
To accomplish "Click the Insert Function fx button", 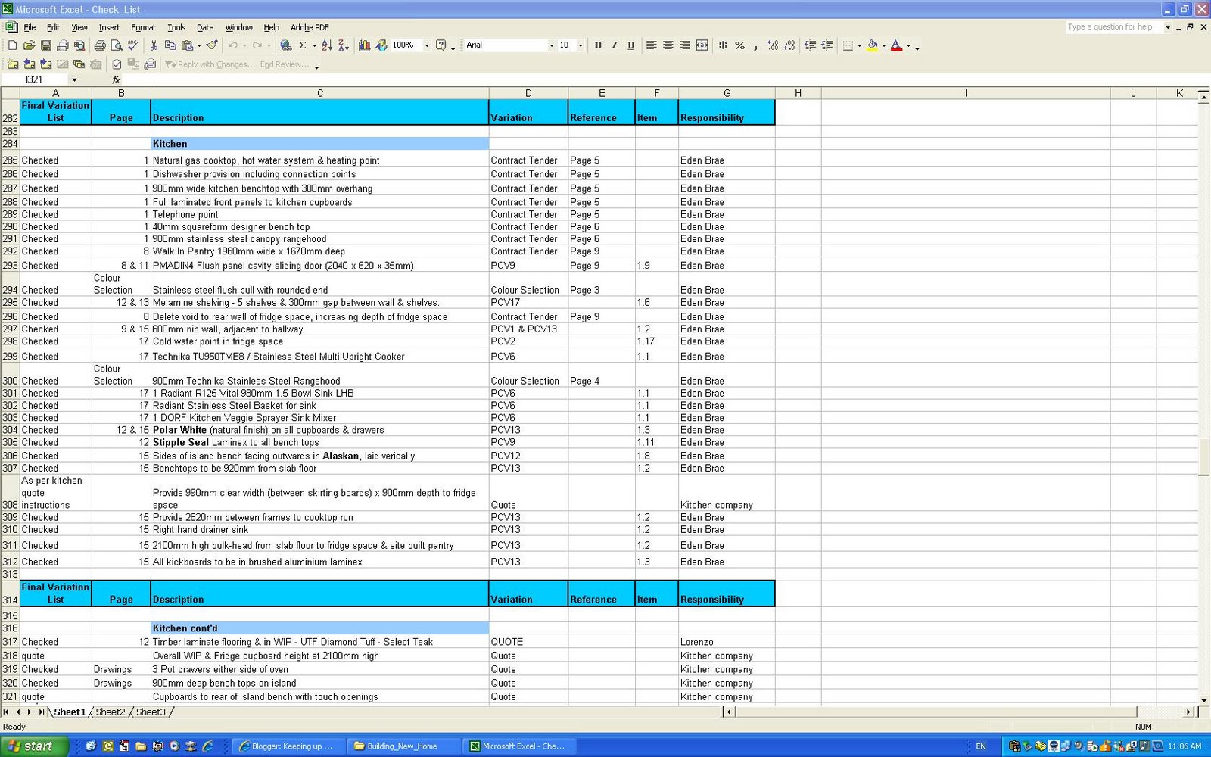I will [x=116, y=79].
